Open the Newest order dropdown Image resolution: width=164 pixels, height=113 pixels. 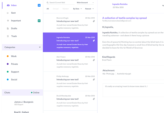89,9
